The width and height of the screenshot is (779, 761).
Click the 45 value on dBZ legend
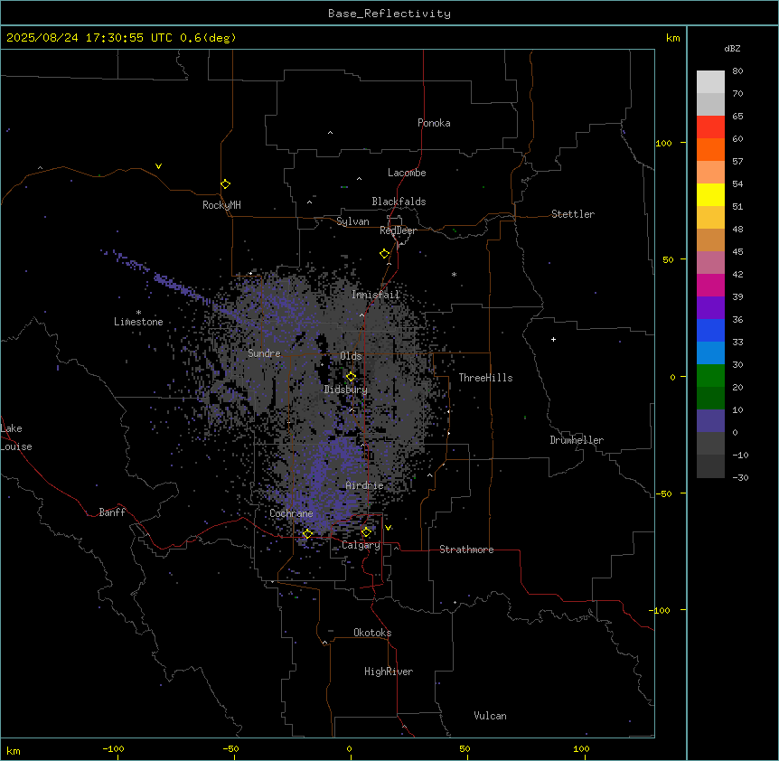737,252
